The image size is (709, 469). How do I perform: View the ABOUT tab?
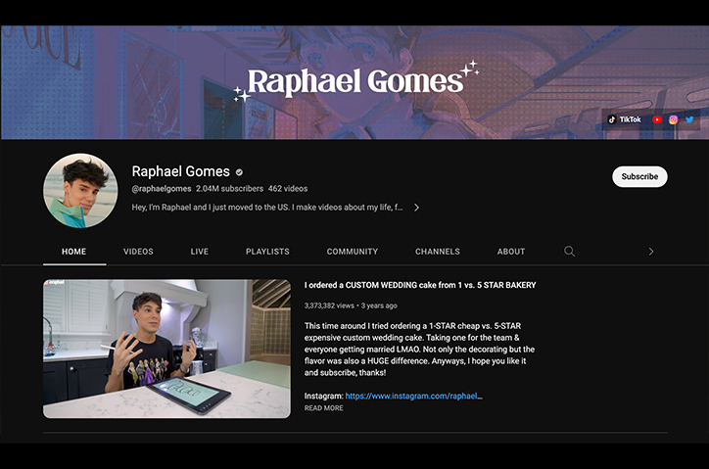[x=511, y=252]
